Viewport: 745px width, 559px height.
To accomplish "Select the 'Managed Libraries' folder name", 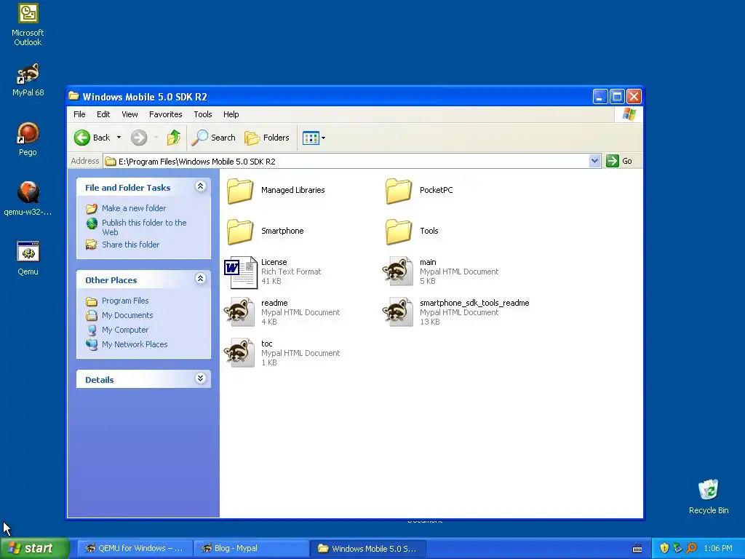I will click(x=292, y=190).
